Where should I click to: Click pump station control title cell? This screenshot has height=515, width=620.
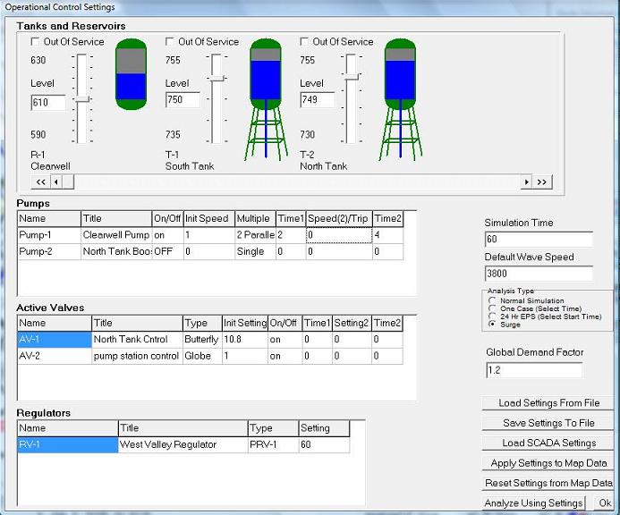point(137,356)
